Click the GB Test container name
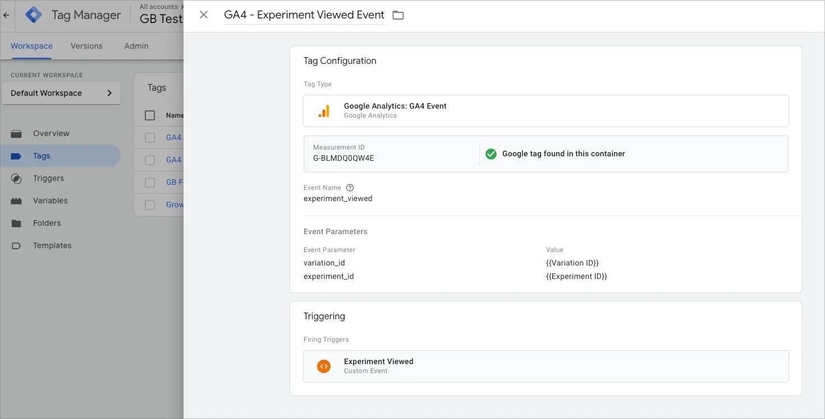This screenshot has height=419, width=825. point(162,18)
